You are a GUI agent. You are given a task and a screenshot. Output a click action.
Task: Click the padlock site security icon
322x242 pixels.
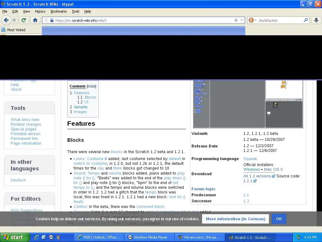click(52, 20)
